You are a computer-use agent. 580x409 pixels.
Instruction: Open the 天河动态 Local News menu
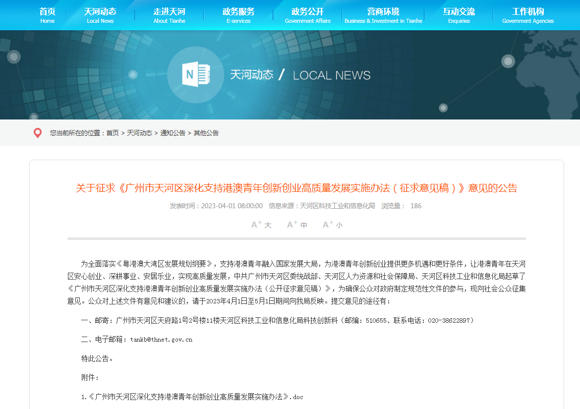tap(100, 15)
